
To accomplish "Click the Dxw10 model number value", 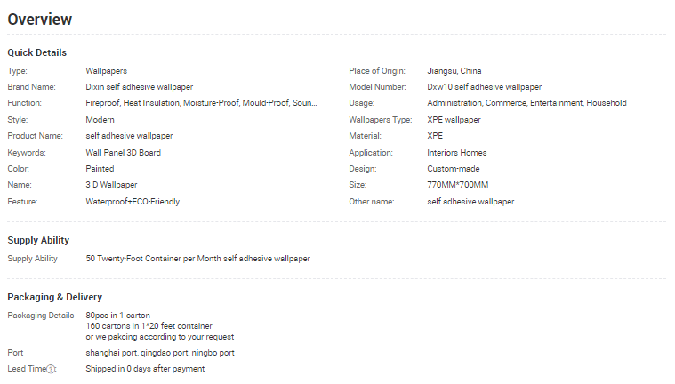I will [484, 87].
